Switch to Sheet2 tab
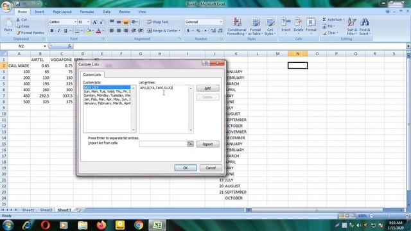The width and height of the screenshot is (411, 231). pos(46,210)
